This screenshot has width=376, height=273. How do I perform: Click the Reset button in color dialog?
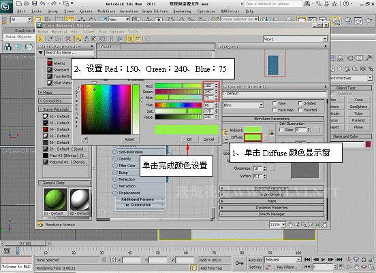[129, 139]
